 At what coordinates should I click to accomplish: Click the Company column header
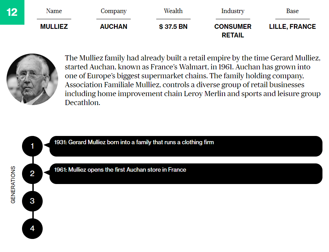click(x=114, y=11)
